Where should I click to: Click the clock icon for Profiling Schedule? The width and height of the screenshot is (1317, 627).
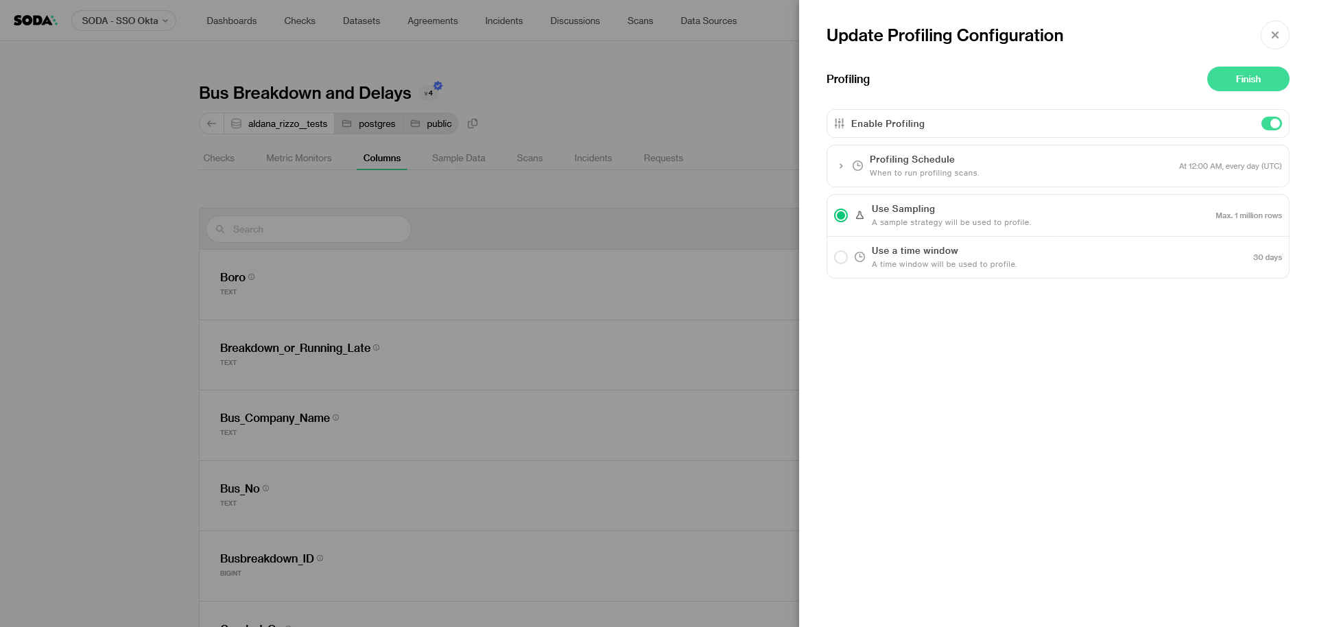[x=857, y=166]
